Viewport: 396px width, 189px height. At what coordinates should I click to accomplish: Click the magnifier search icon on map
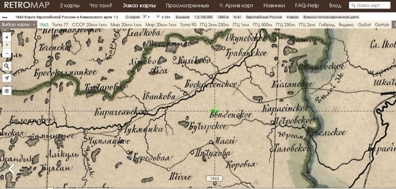pyautogui.click(x=7, y=66)
